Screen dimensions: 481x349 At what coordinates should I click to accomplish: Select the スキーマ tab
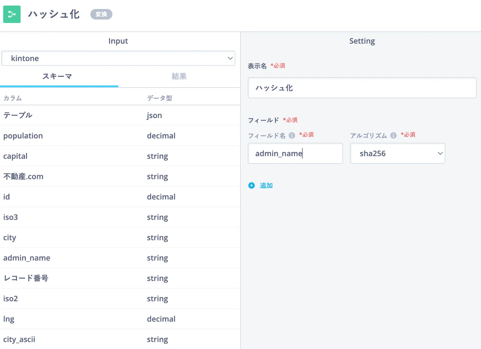(x=57, y=76)
